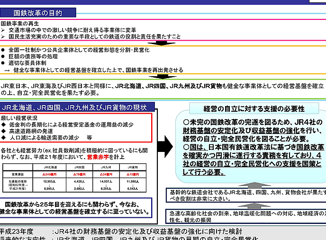This screenshot has height=240, width=326.
Task: Click the row label '社員数の推移'
Action: tap(18, 181)
